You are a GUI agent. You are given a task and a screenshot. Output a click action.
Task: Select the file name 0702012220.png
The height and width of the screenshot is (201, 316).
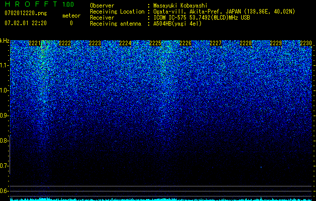[x=26, y=13]
